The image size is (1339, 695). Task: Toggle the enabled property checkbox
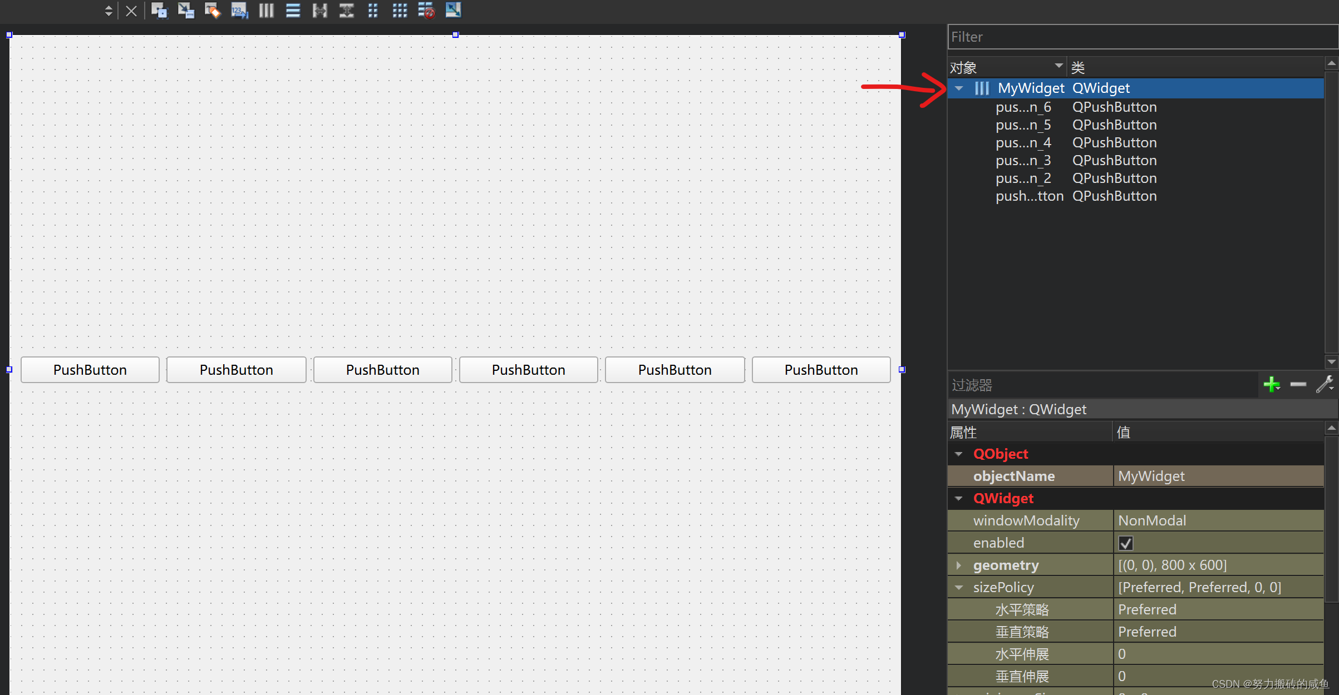click(x=1125, y=543)
